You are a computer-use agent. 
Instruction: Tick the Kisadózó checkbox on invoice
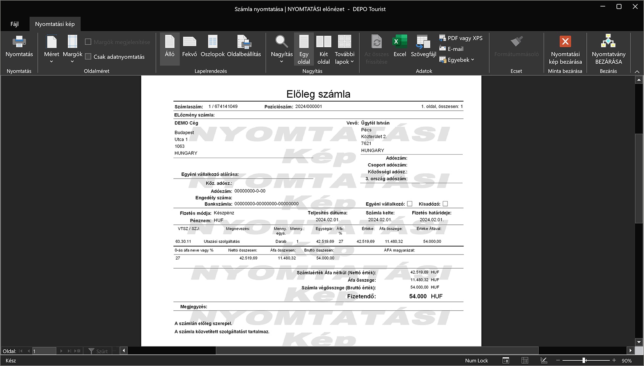pyautogui.click(x=445, y=204)
